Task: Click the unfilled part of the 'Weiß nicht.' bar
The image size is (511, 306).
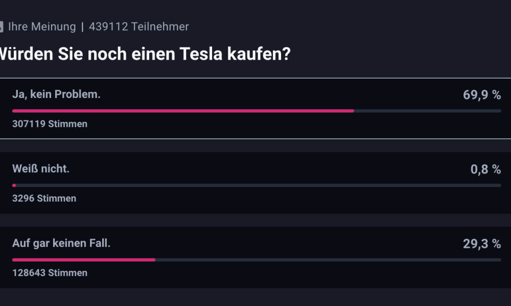Action: [259, 185]
